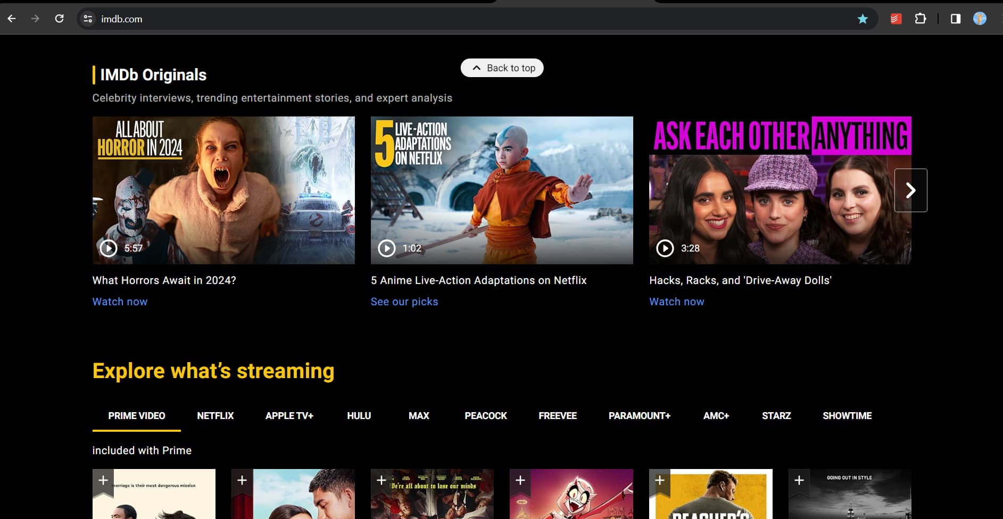The width and height of the screenshot is (1003, 519).
Task: Open the Extensions puzzle piece menu
Action: coord(920,19)
